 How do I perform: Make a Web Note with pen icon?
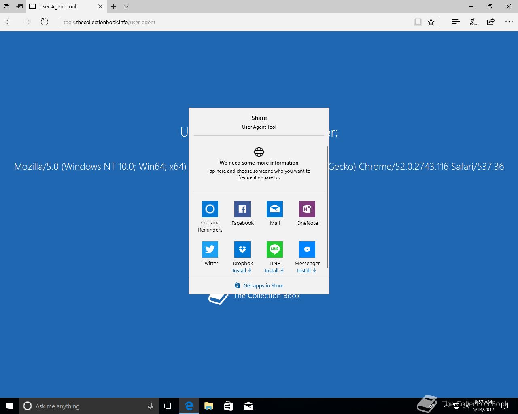click(473, 22)
